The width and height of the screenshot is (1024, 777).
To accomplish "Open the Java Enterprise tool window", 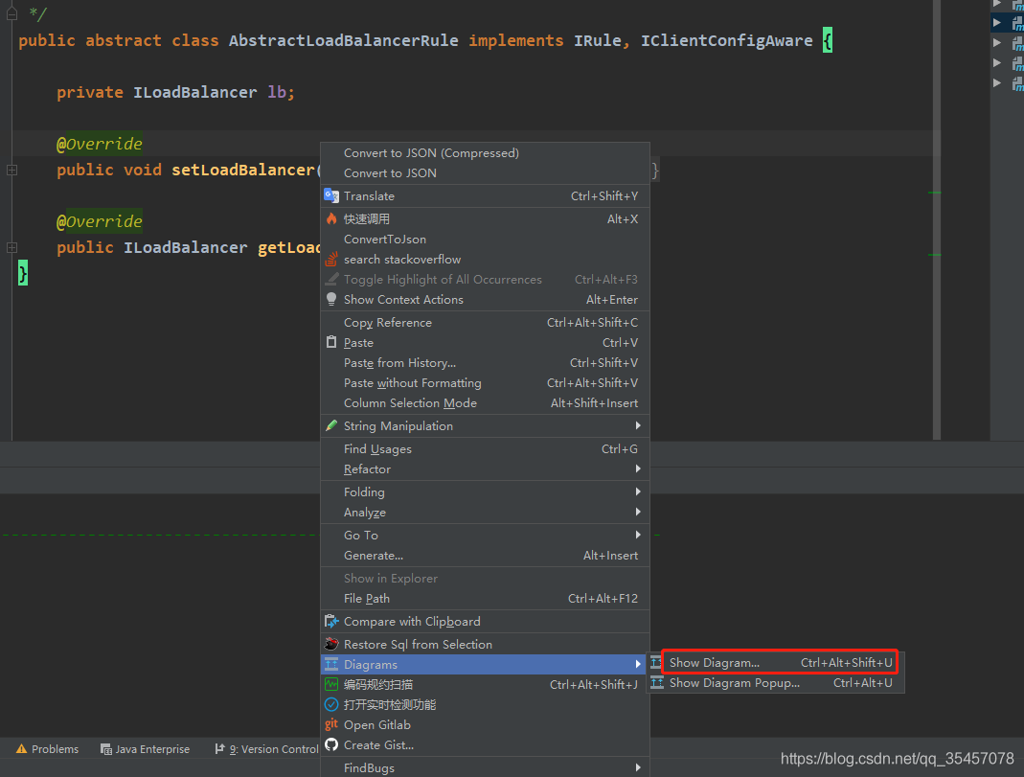I will click(146, 749).
